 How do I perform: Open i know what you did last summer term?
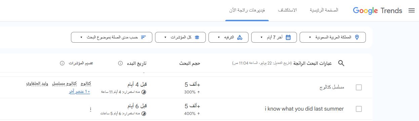(304, 109)
